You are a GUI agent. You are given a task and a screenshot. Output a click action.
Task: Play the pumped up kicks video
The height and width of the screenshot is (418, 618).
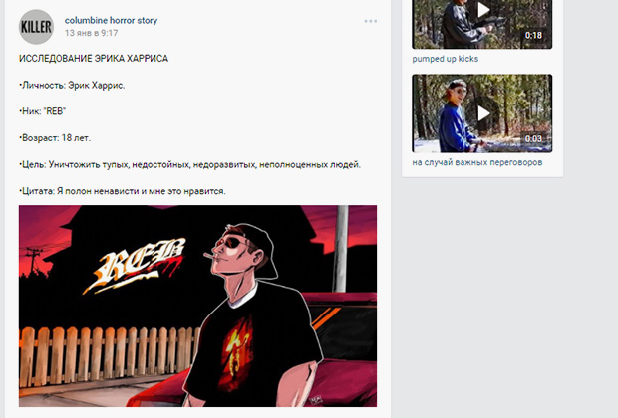(x=483, y=10)
